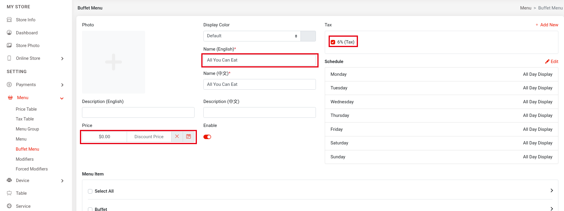Open Forced Modifiers submenu item

point(32,169)
